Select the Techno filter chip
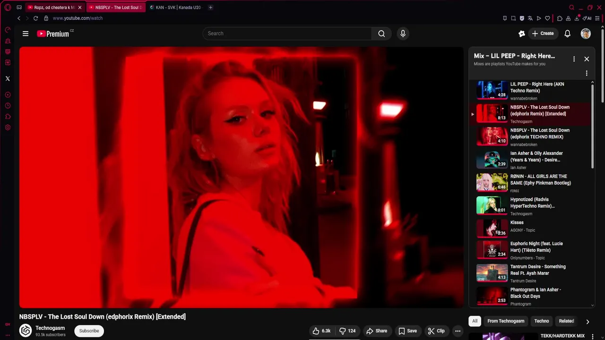The height and width of the screenshot is (340, 605). point(542,321)
